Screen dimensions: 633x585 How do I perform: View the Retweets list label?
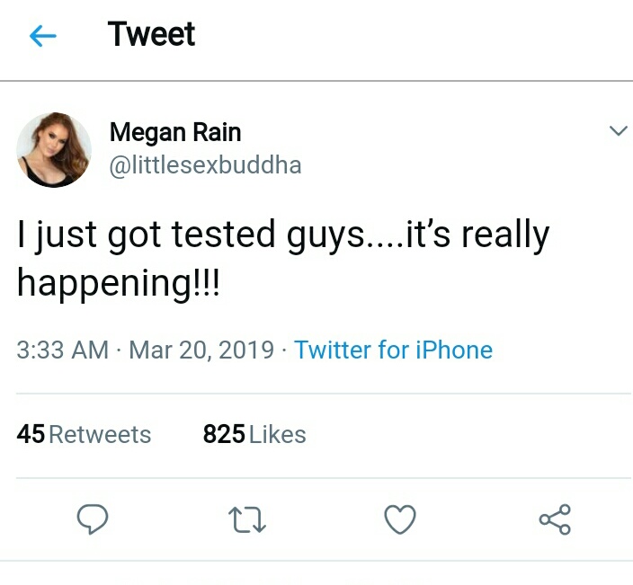99,435
